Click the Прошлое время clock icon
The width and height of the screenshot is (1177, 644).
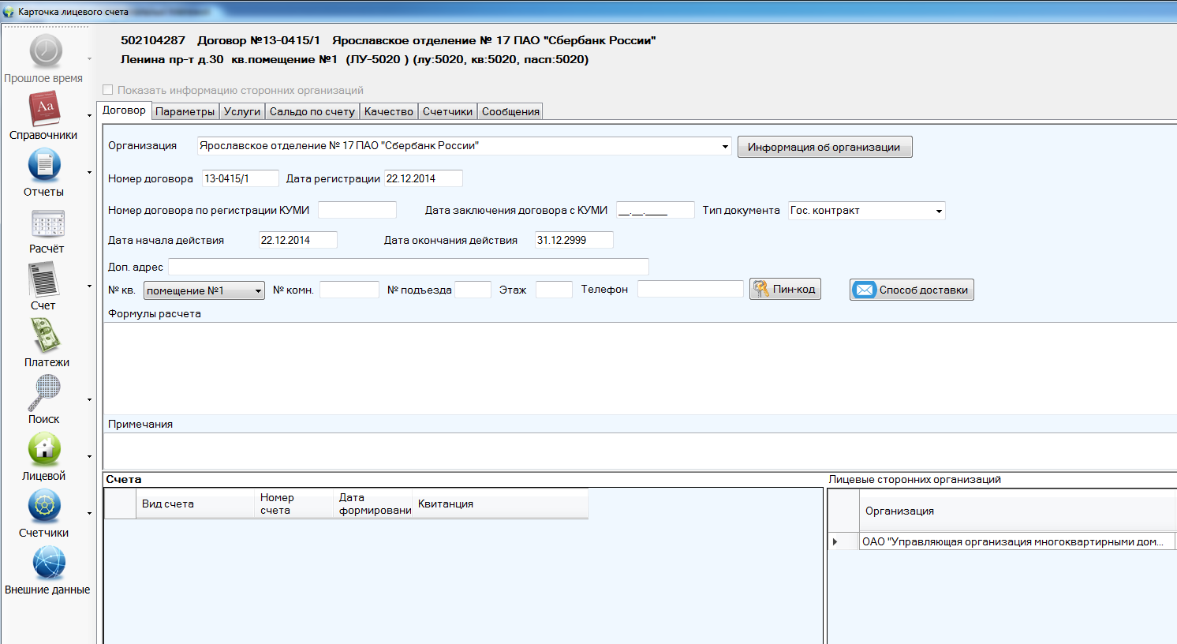[46, 52]
